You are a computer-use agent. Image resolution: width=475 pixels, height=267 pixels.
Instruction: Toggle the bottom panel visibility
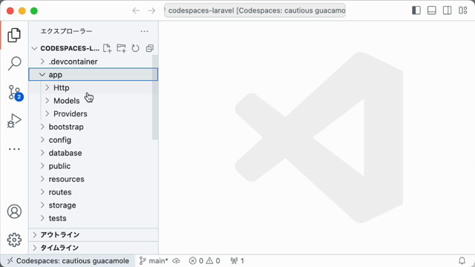(x=432, y=10)
